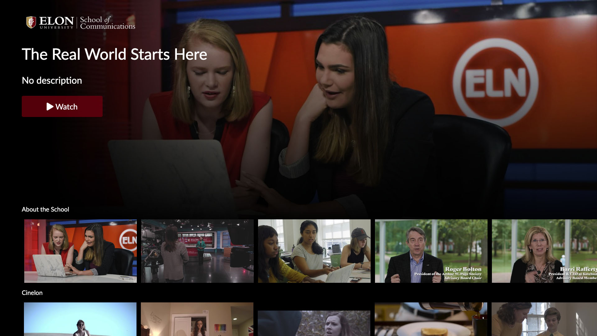This screenshot has width=597, height=336.
Task: Open the three students studying thumbnail
Action: [x=314, y=251]
